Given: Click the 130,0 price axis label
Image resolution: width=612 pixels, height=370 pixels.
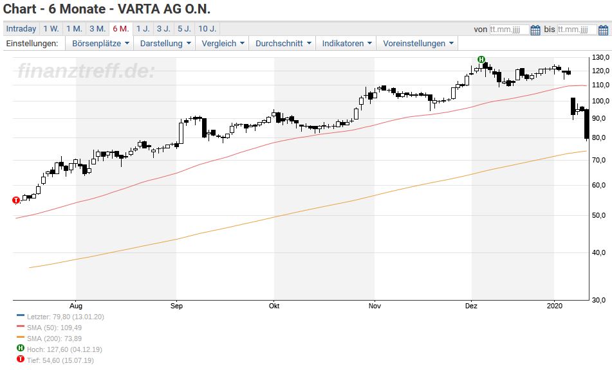Looking at the screenshot, I should tap(600, 58).
